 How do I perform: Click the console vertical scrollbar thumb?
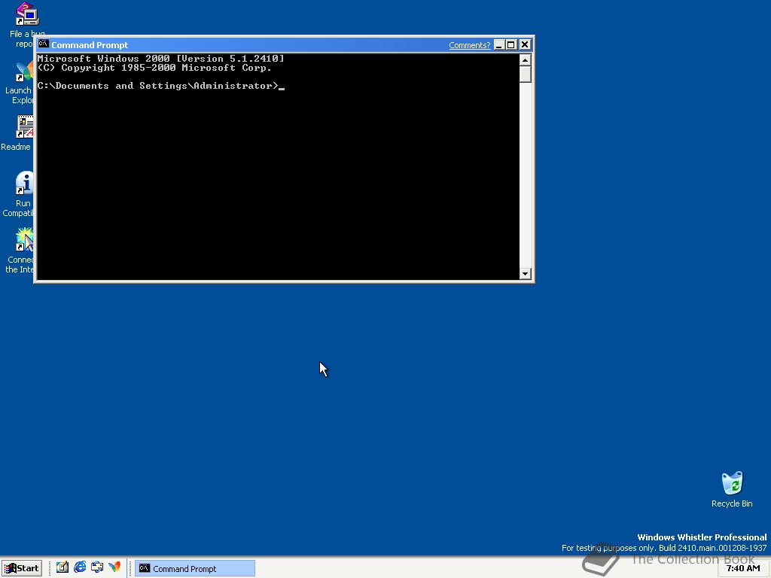525,75
